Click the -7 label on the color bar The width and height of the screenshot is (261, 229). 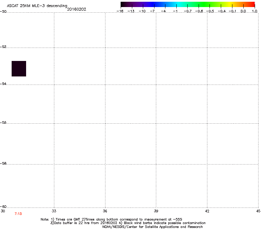coord(152,11)
